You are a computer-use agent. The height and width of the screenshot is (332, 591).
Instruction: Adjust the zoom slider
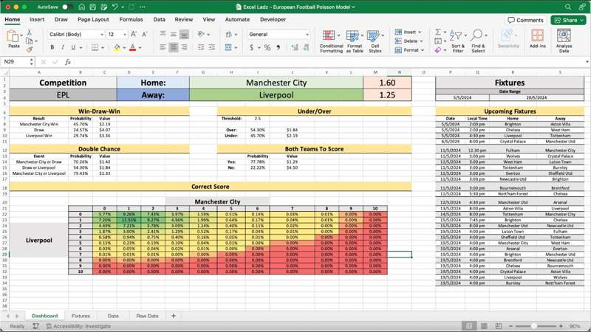(x=534, y=326)
